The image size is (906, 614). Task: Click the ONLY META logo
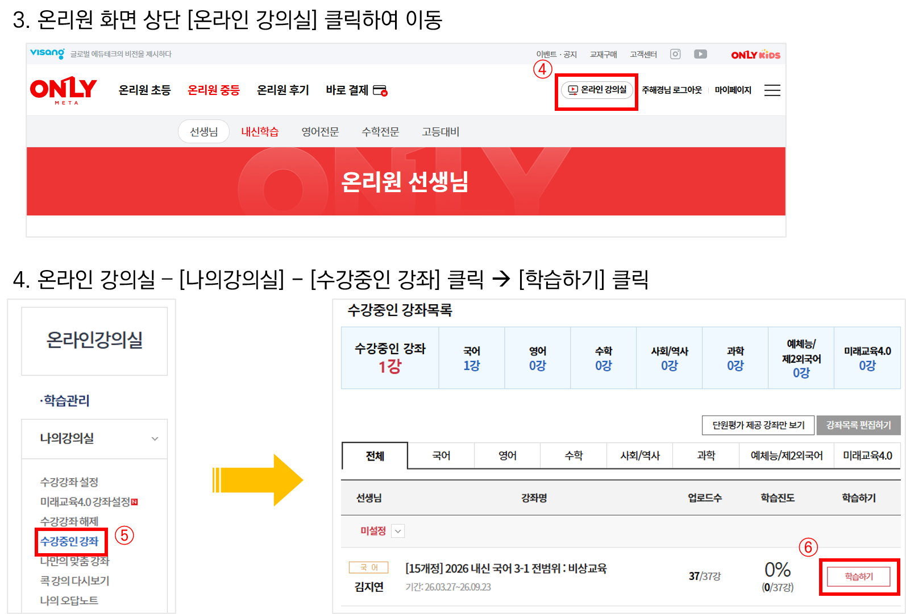click(63, 90)
